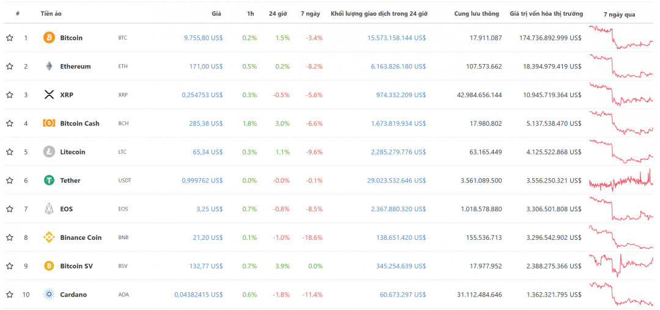Screen dimensions: 660x310
Task: Sort by the Tiền ảo column header
Action: point(51,13)
